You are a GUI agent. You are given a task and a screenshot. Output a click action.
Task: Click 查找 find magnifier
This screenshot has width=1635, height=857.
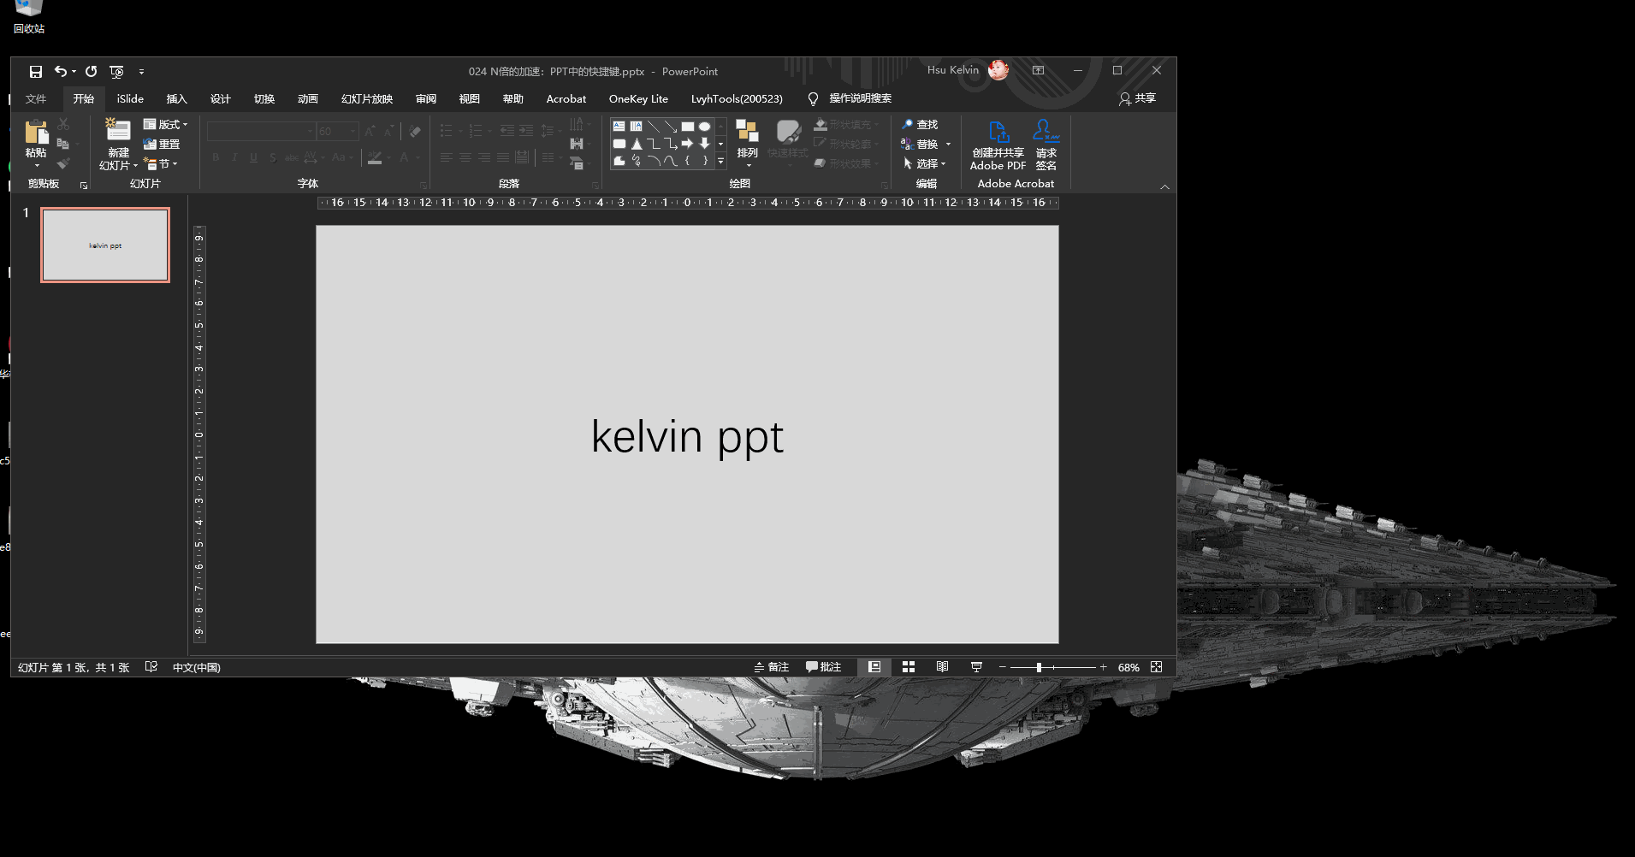[920, 125]
